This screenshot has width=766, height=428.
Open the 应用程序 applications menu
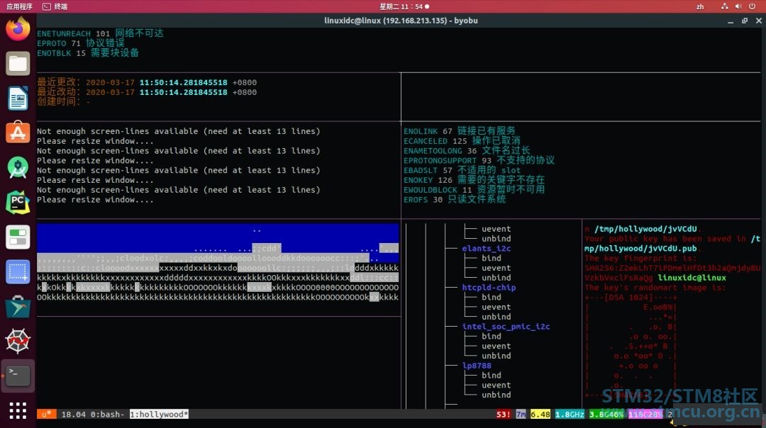point(19,6)
